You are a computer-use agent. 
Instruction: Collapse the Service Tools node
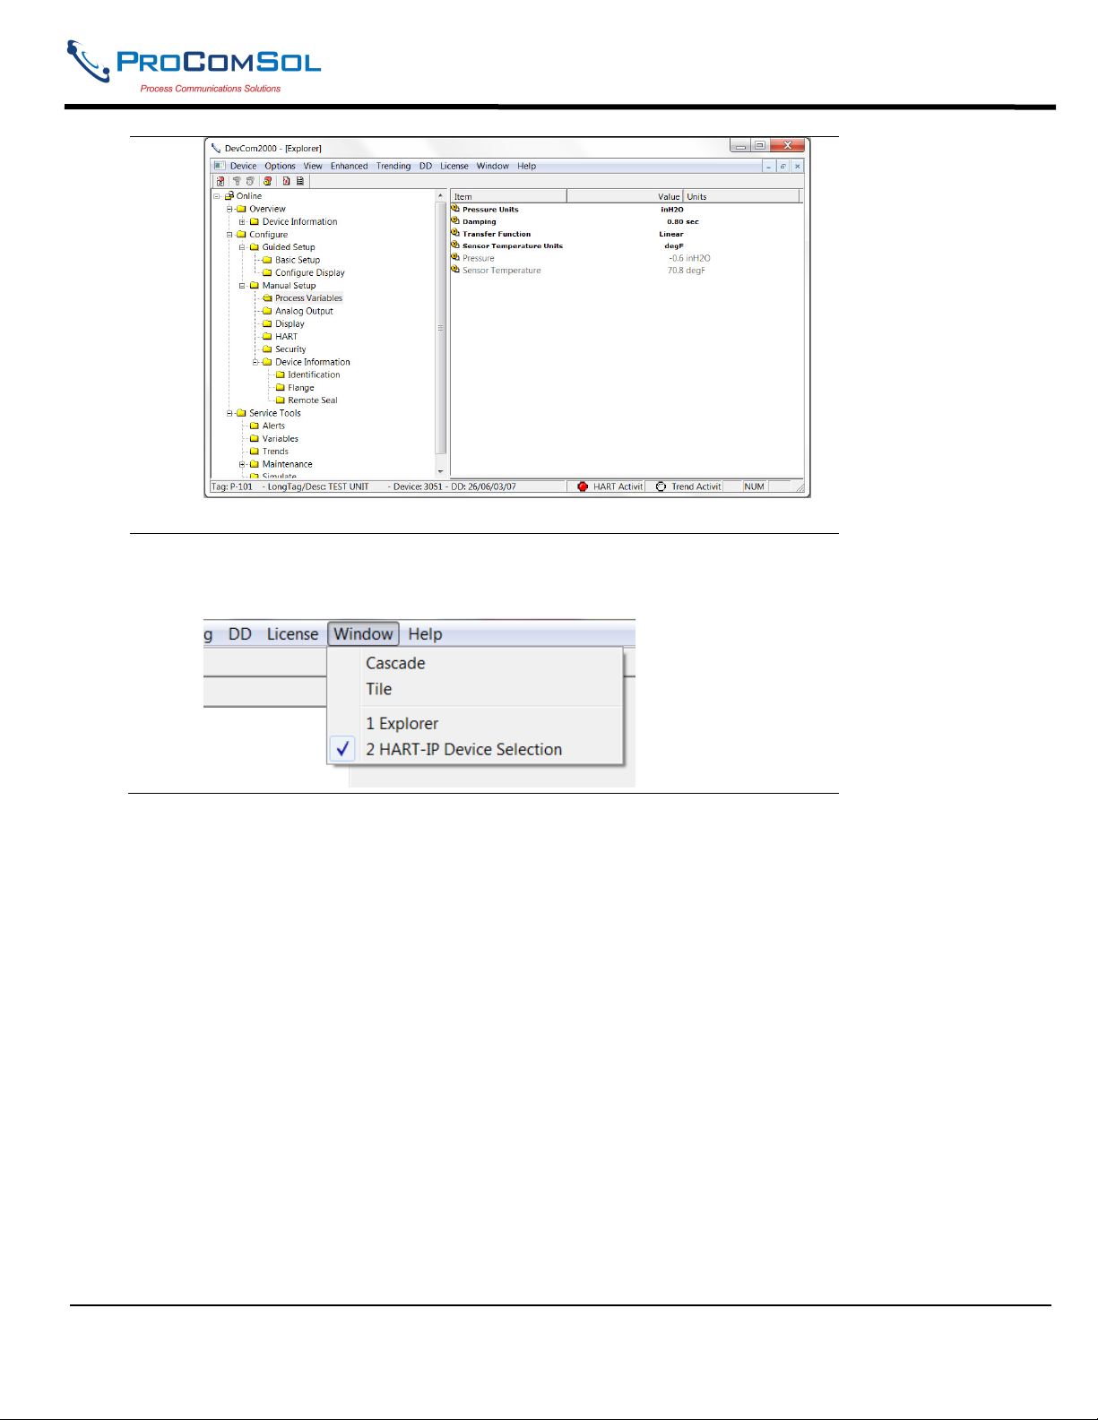(229, 413)
